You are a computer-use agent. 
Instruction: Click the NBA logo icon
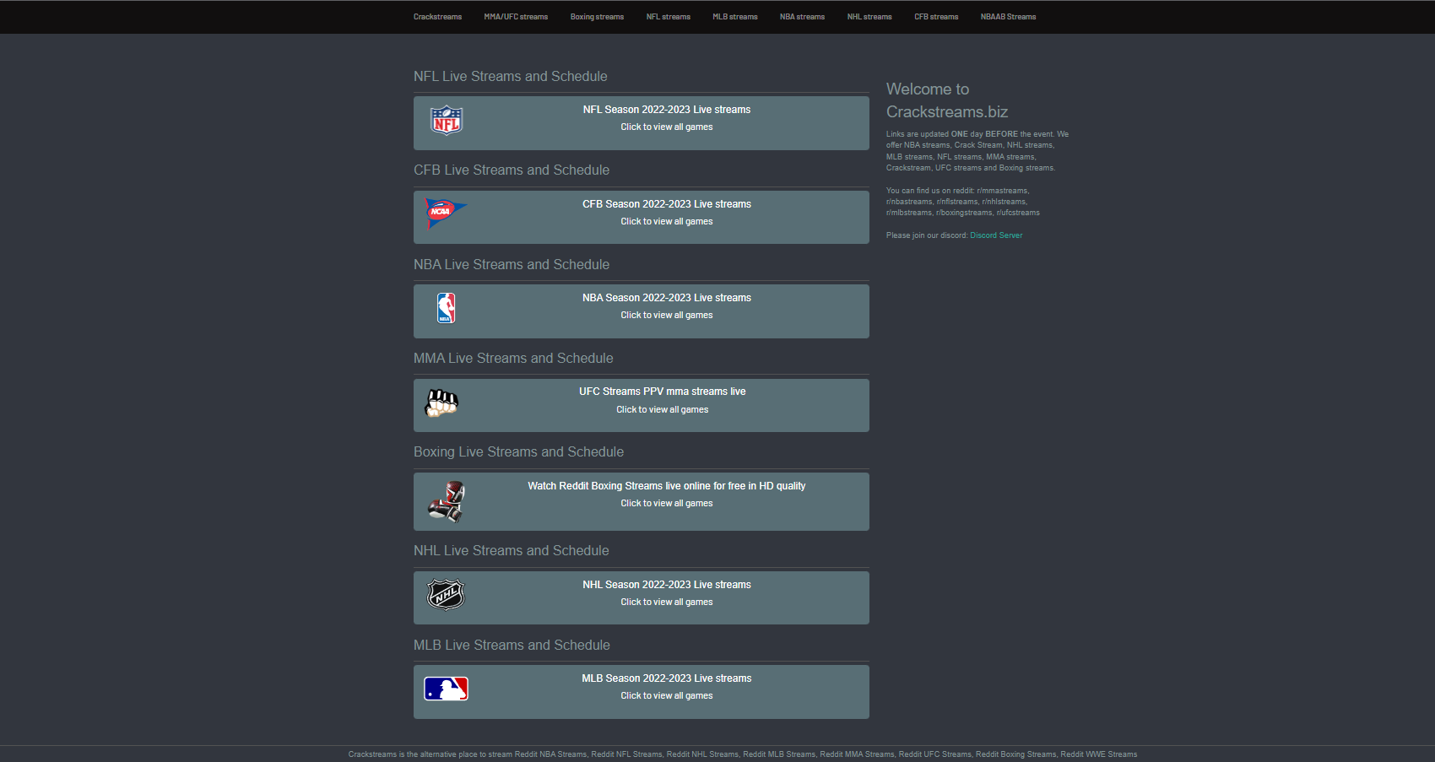pyautogui.click(x=446, y=308)
